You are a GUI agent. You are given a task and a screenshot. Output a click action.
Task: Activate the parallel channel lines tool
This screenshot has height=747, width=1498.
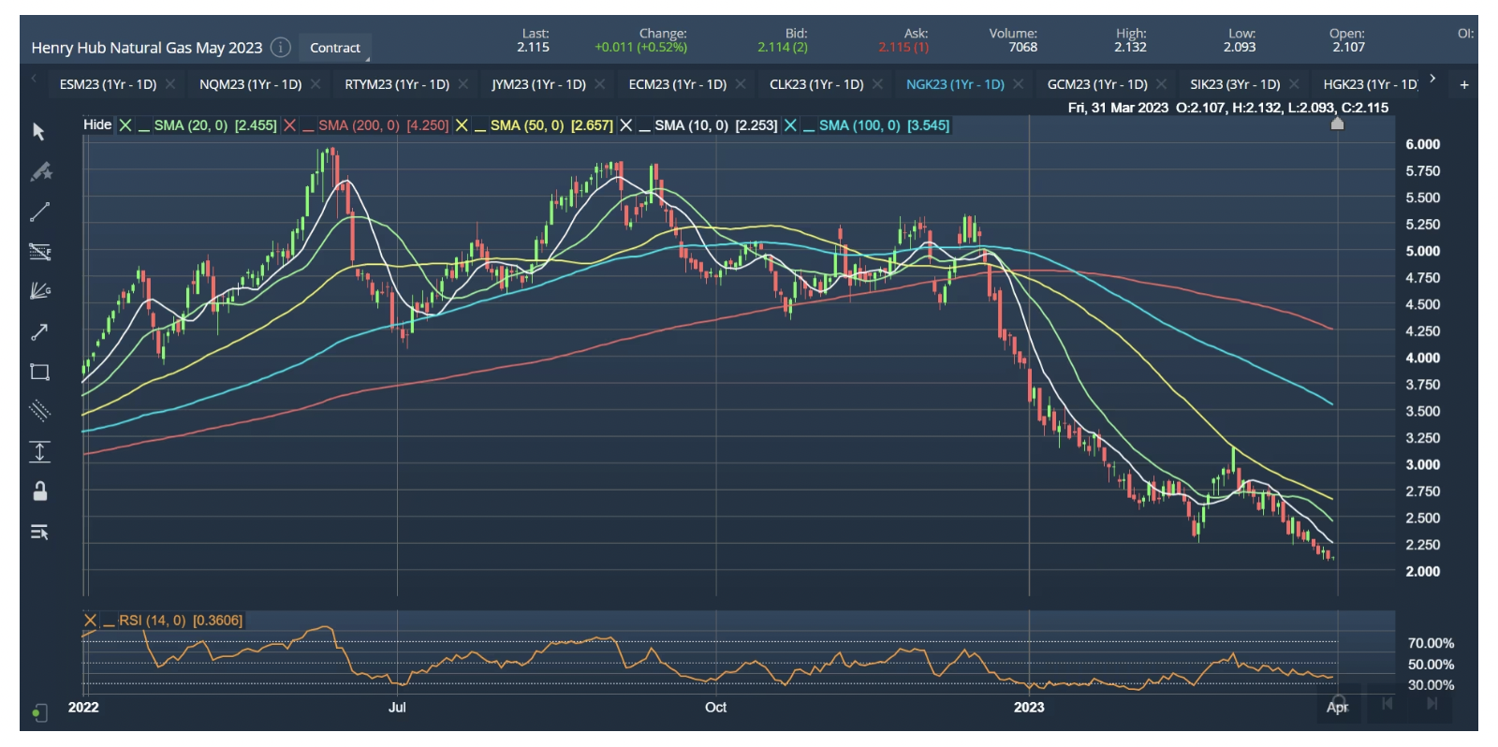click(39, 411)
